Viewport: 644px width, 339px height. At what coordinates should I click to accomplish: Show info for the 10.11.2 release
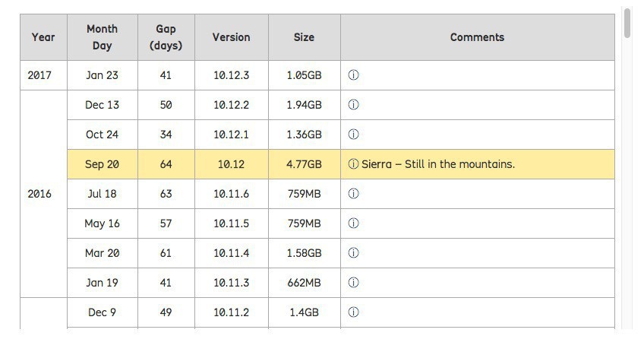pos(353,312)
